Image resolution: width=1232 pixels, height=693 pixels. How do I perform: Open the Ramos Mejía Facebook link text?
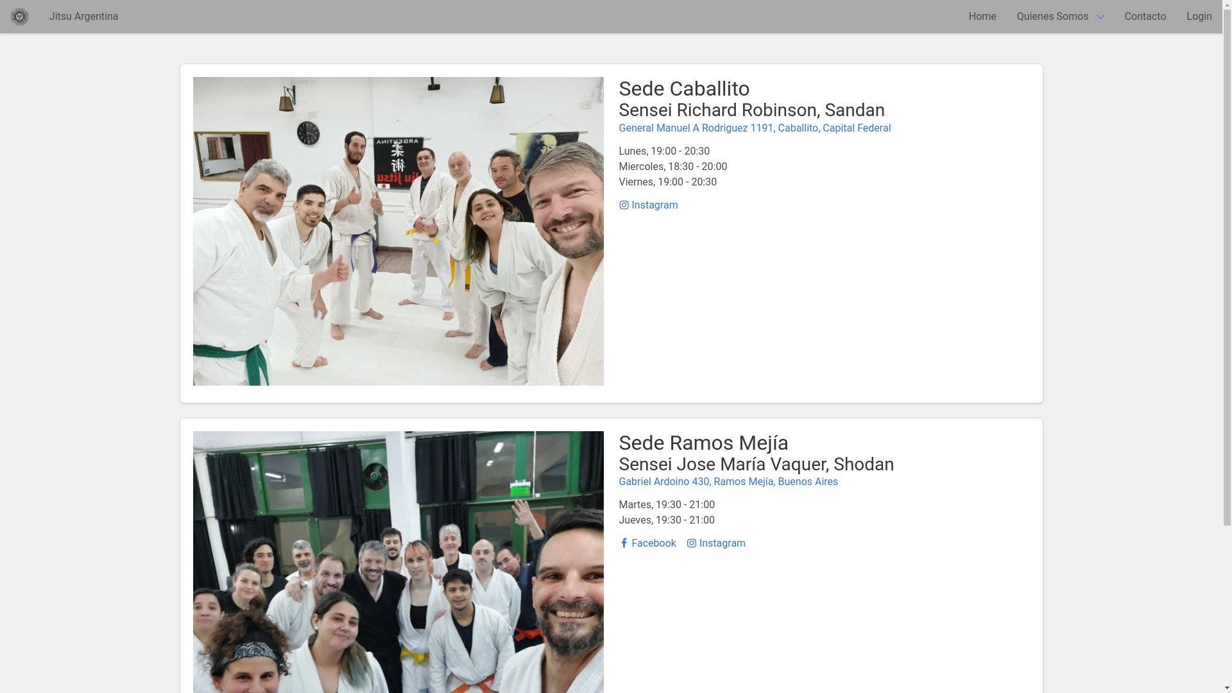(653, 543)
